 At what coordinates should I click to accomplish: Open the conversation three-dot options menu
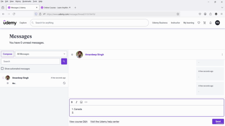click(x=222, y=55)
